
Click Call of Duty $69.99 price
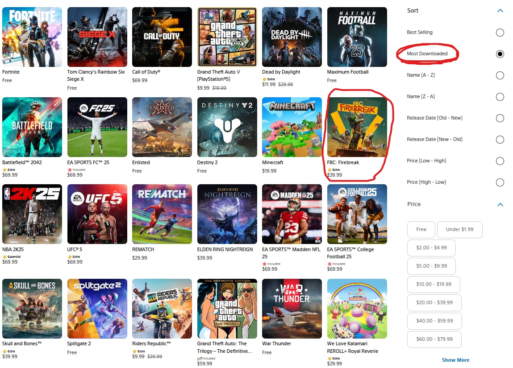[140, 80]
